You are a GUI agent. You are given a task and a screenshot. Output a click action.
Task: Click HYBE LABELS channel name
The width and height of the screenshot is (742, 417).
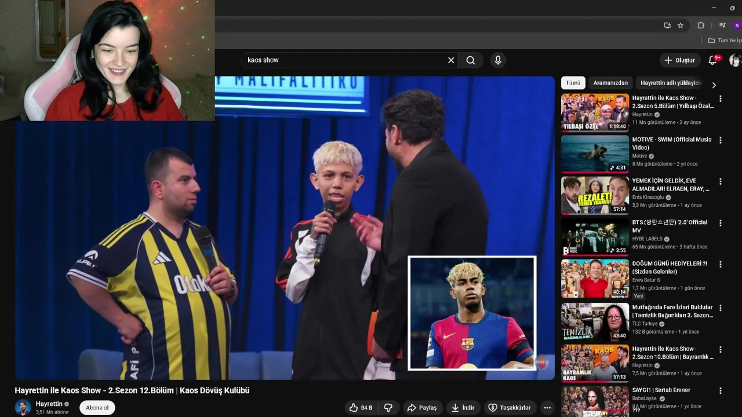[648, 239]
